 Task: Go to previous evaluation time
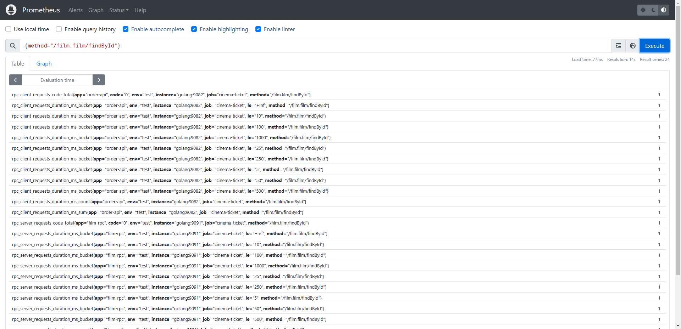pos(16,80)
